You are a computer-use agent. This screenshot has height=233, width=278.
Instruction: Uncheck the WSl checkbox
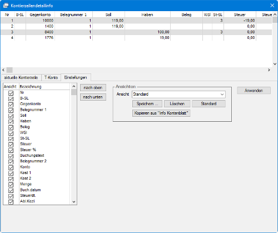click(x=11, y=133)
